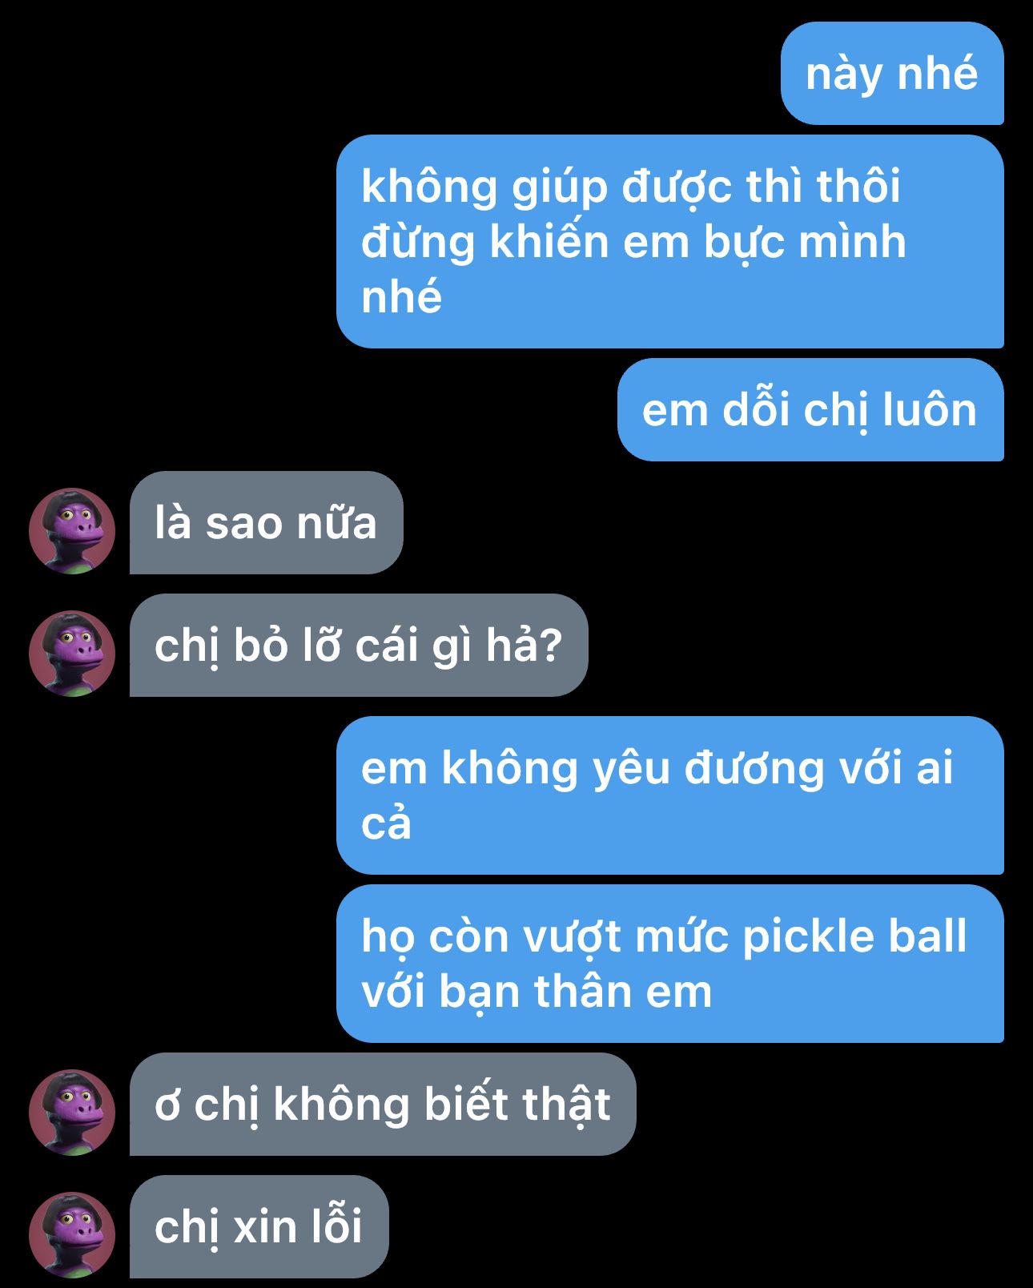Viewport: 1033px width, 1288px height.
Task: Open avatar beside "chị xin lỗi" message
Action: click(x=72, y=1235)
